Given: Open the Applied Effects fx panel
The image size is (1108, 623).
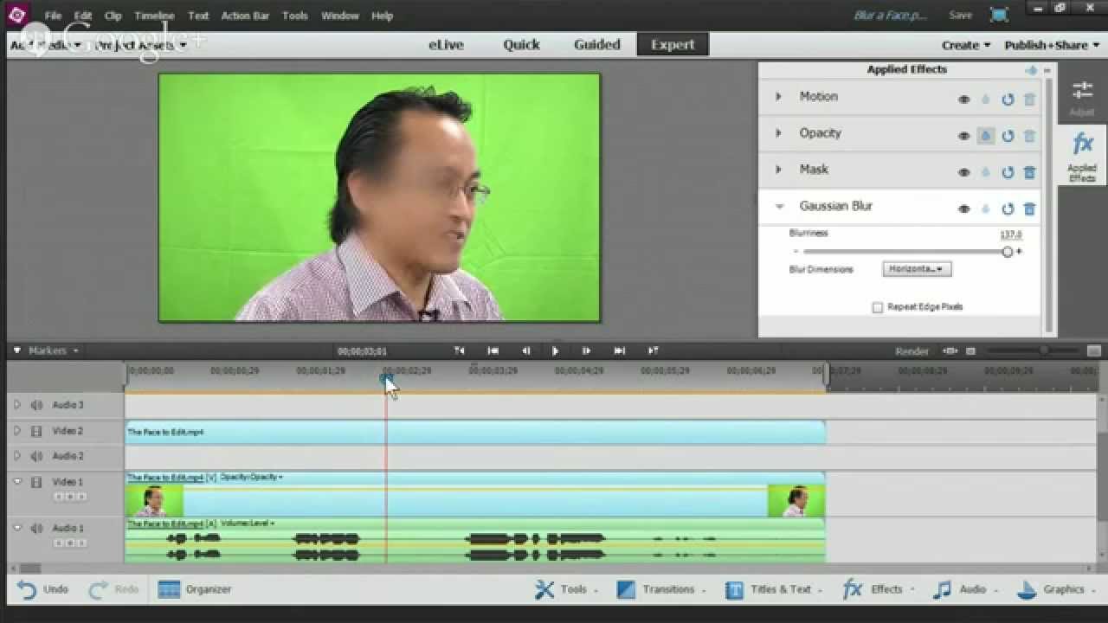Looking at the screenshot, I should (x=1082, y=156).
